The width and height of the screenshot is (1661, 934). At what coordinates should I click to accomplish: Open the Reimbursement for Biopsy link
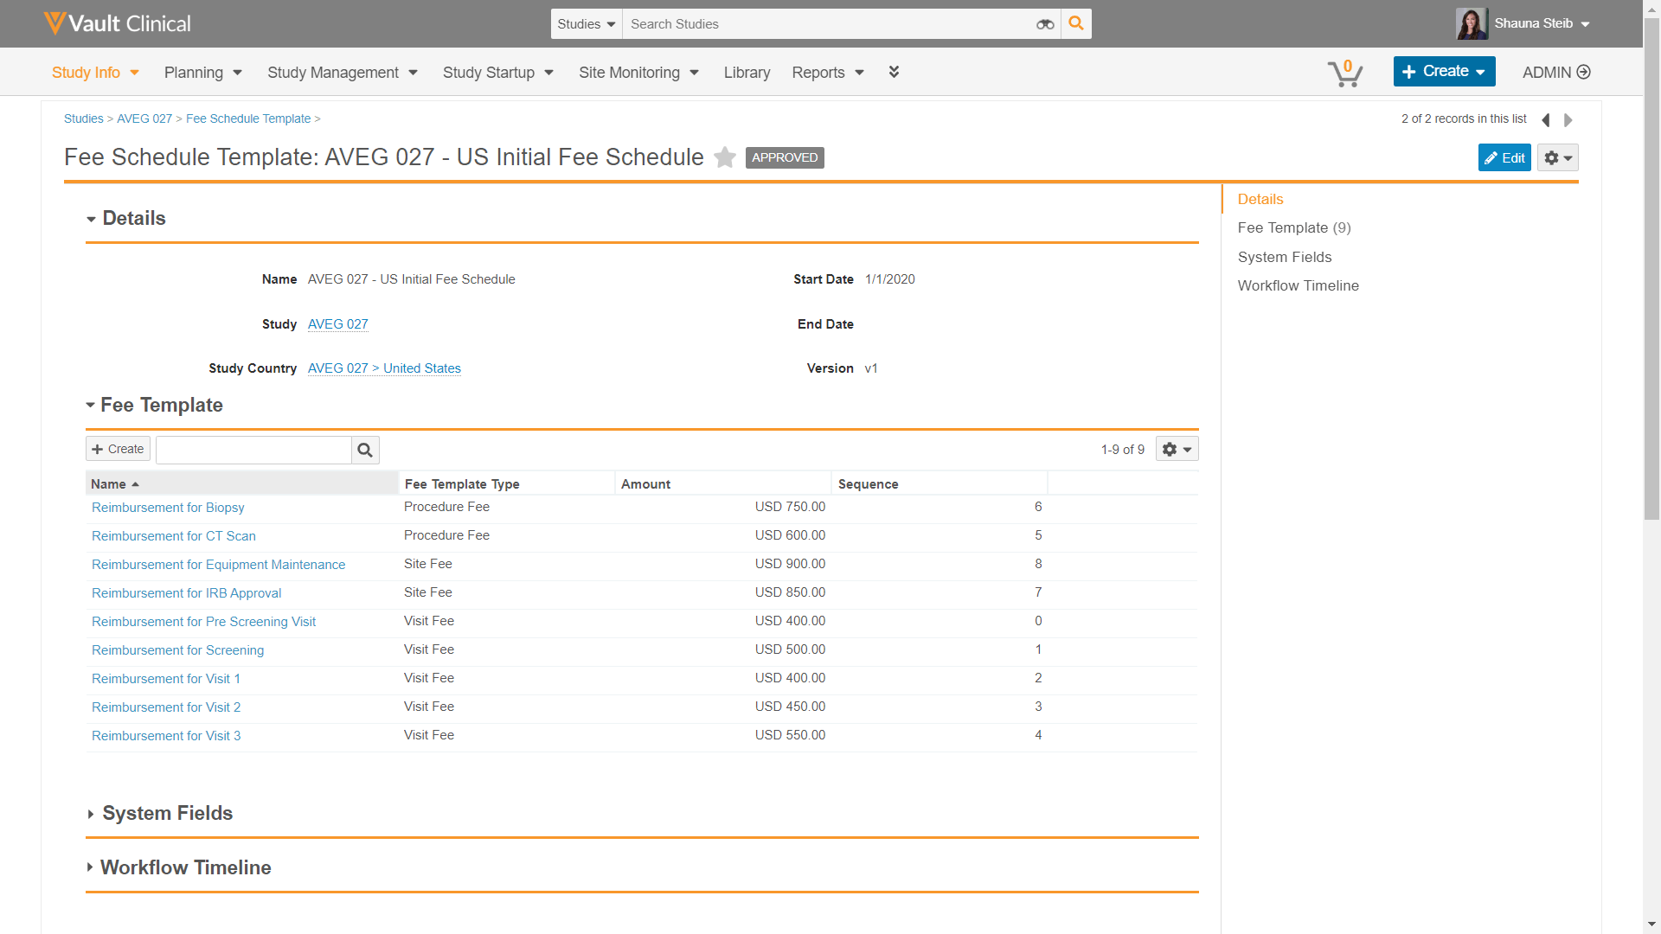point(168,508)
